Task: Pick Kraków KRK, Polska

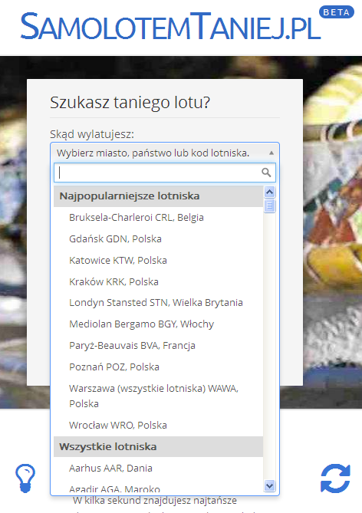Action: point(159,281)
